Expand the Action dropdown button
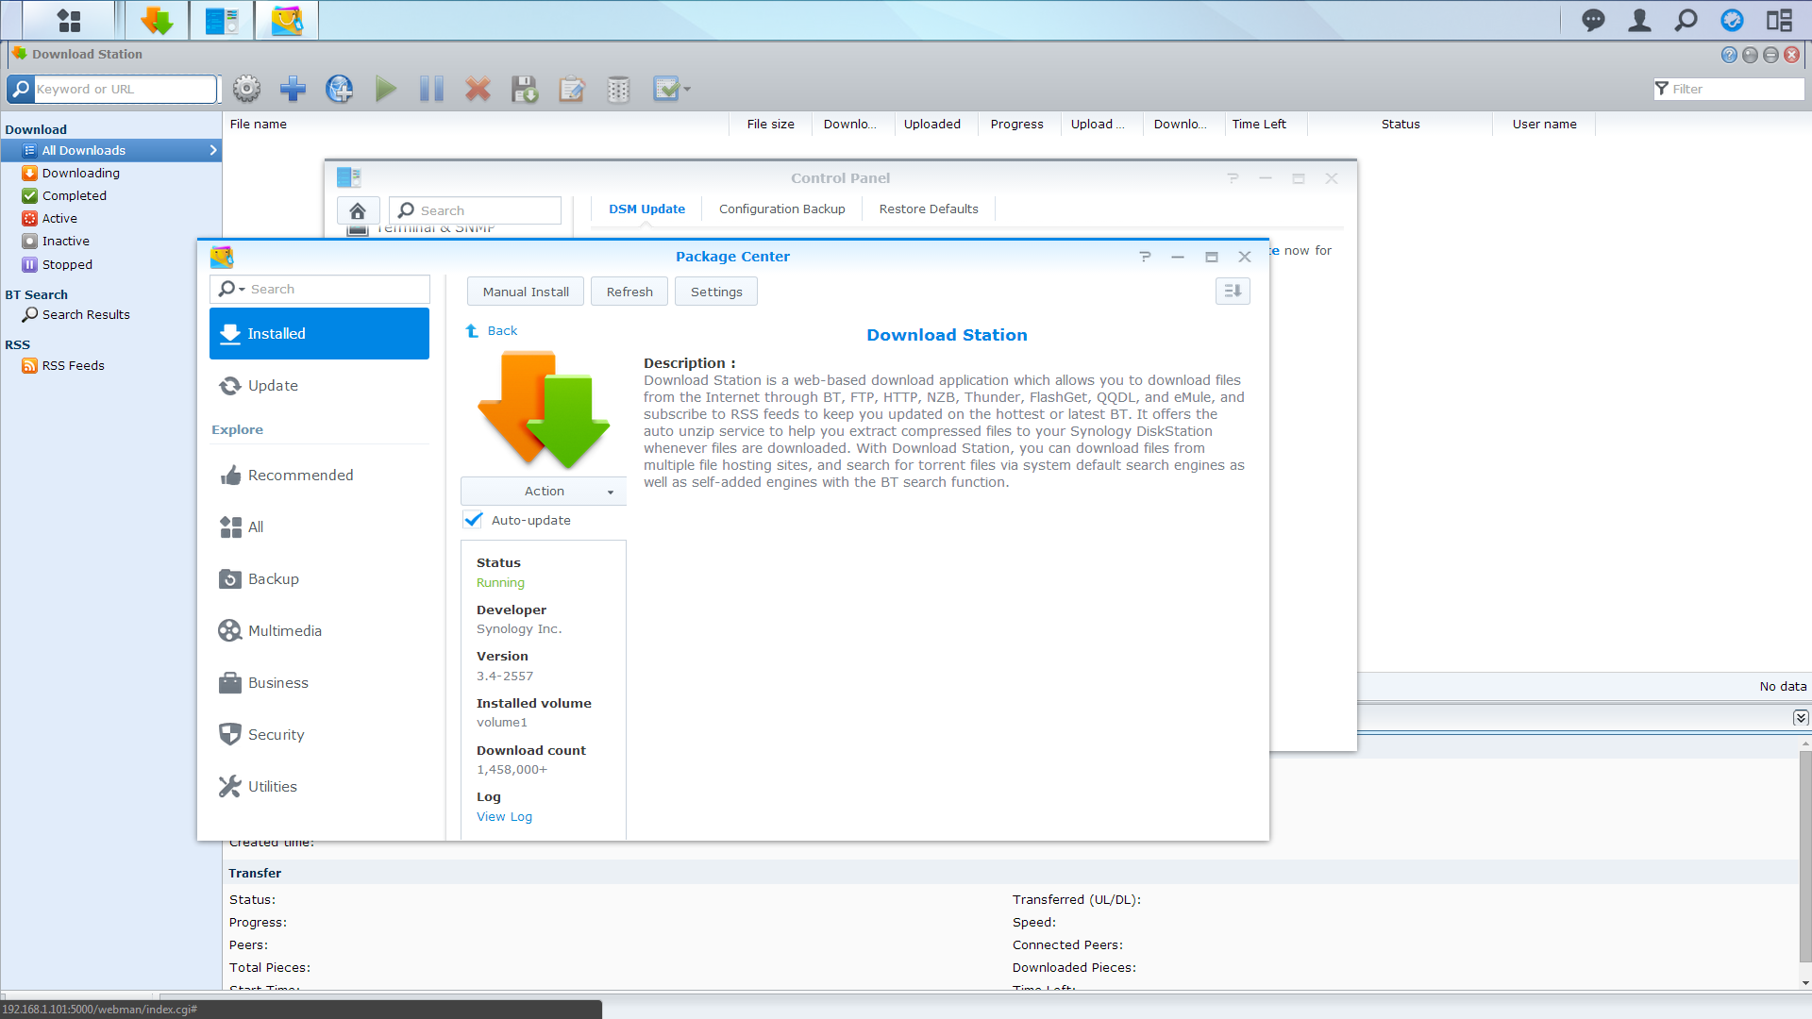This screenshot has height=1019, width=1812. pos(544,491)
